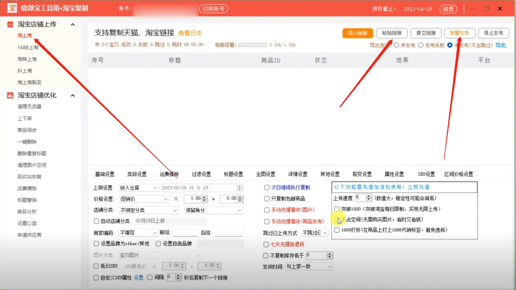Switch to the 过滤设置 tab
516x290 pixels.
tap(201, 174)
